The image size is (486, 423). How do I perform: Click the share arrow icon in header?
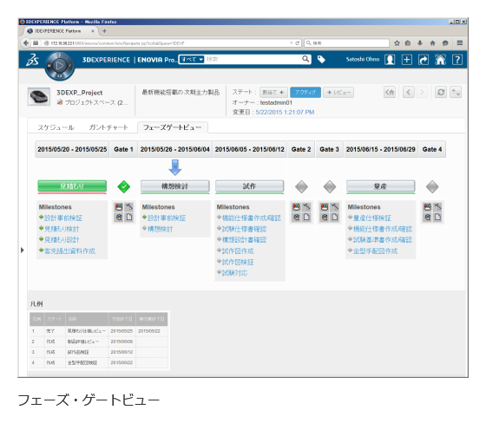coord(424,59)
